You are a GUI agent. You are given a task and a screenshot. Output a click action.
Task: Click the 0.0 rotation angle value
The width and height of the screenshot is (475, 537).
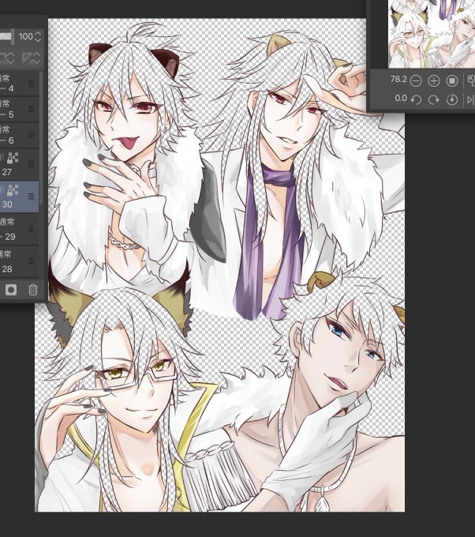coord(400,99)
